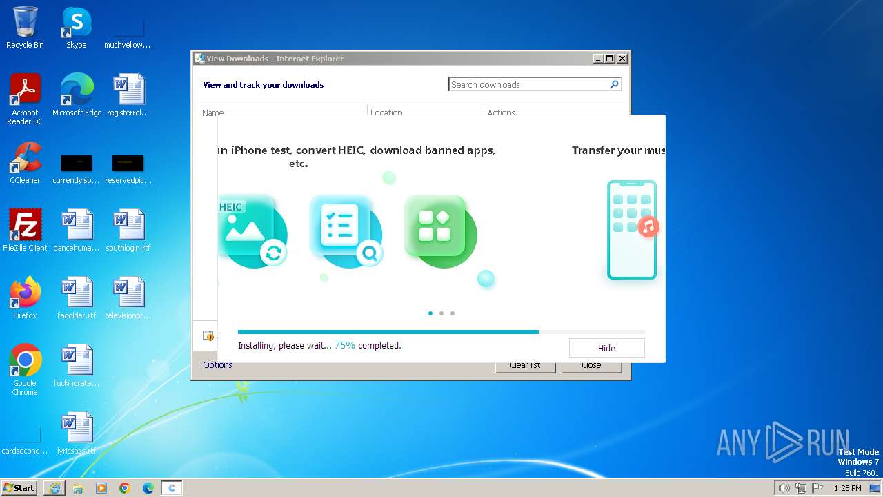Open media player taskbar icon
This screenshot has height=497, width=883.
101,488
